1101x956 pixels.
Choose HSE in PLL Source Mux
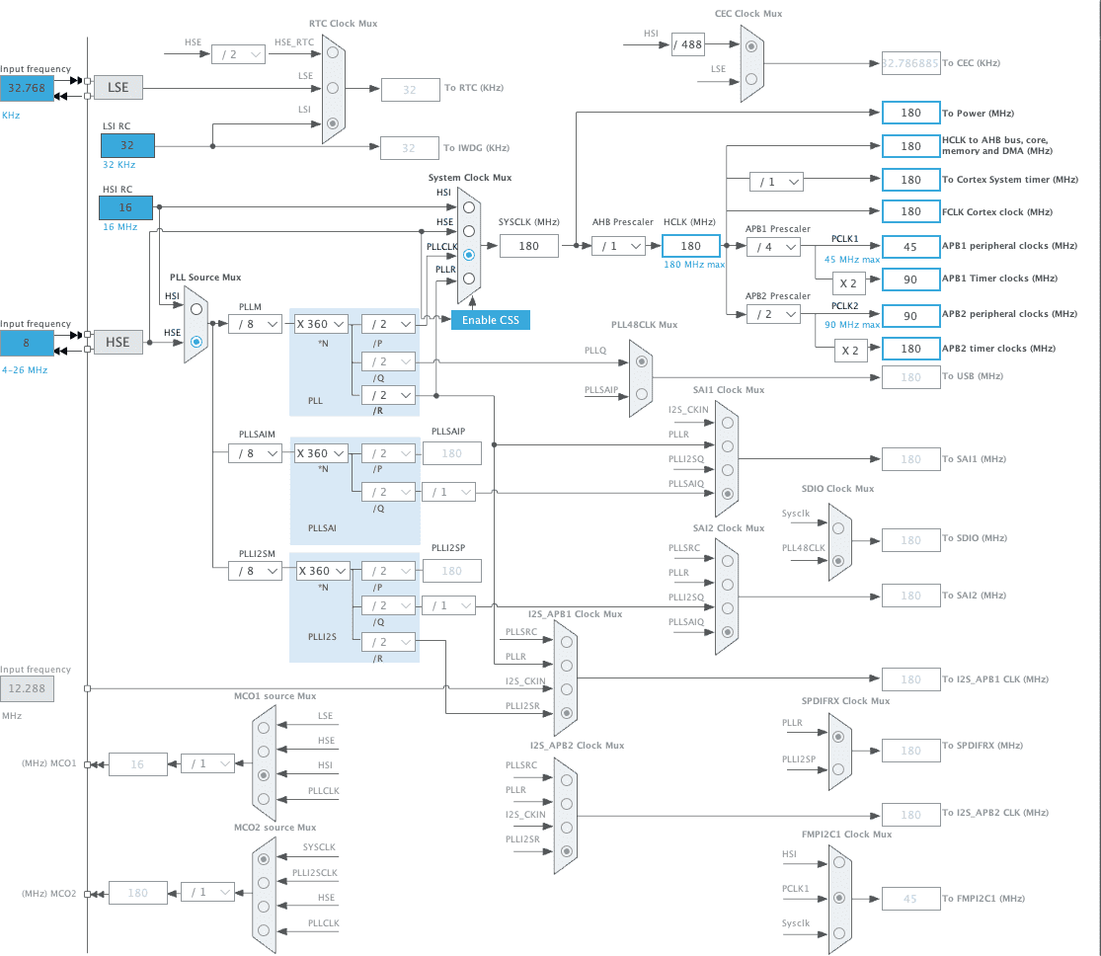tap(197, 342)
